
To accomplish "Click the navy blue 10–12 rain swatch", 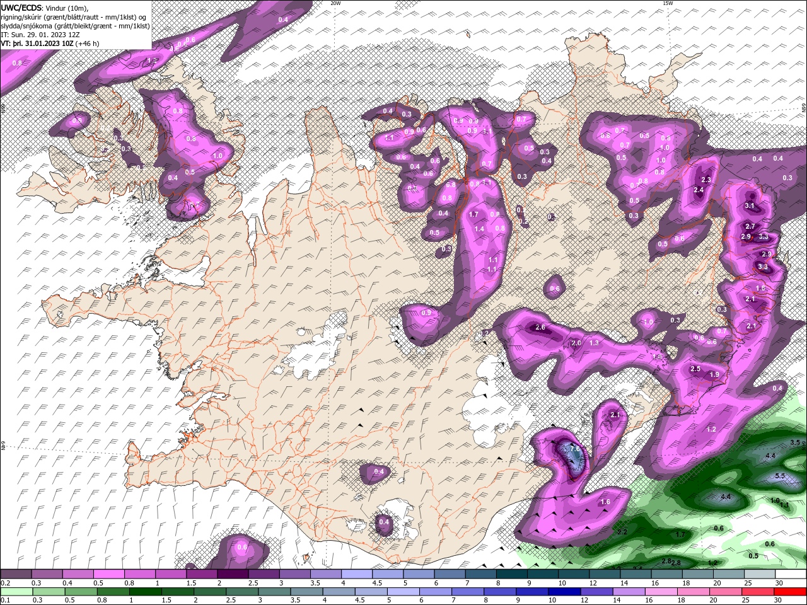I will (x=565, y=591).
